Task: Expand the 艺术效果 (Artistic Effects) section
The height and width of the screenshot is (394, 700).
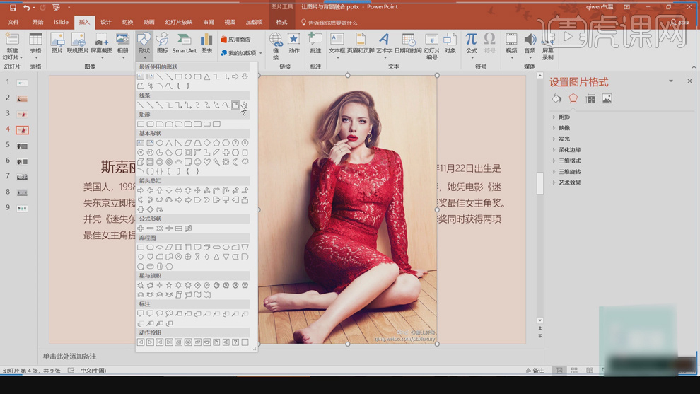Action: point(569,182)
